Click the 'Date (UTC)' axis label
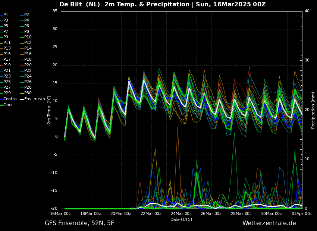317x231 pixels. [x=181, y=219]
